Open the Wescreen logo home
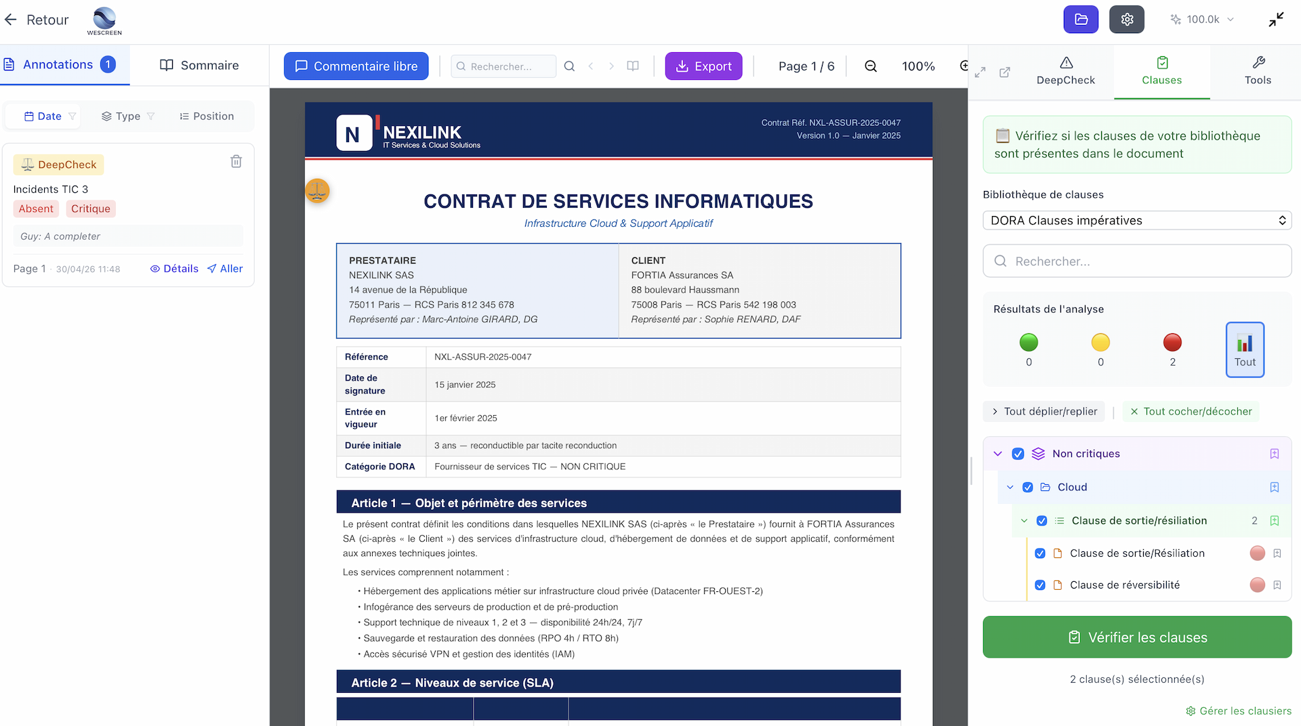This screenshot has width=1301, height=726. tap(104, 20)
